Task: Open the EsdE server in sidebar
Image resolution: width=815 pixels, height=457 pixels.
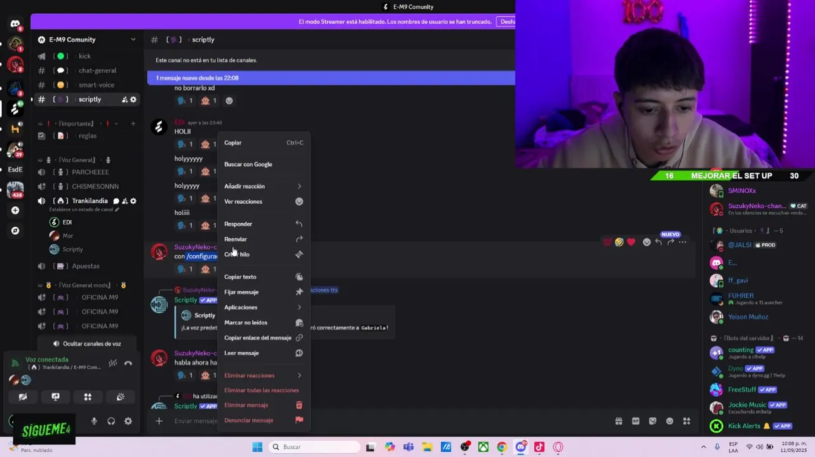Action: pyautogui.click(x=15, y=169)
